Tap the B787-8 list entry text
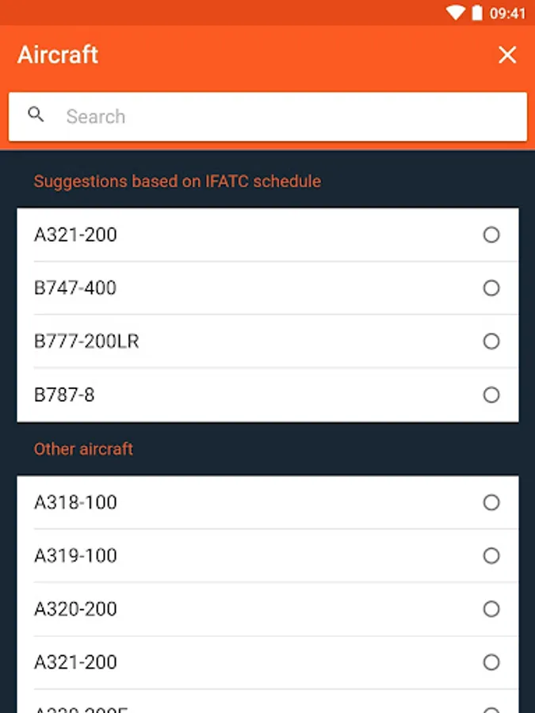The width and height of the screenshot is (535, 713). click(64, 395)
